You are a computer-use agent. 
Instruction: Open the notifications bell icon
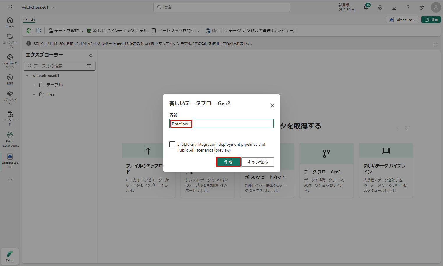[x=366, y=7]
